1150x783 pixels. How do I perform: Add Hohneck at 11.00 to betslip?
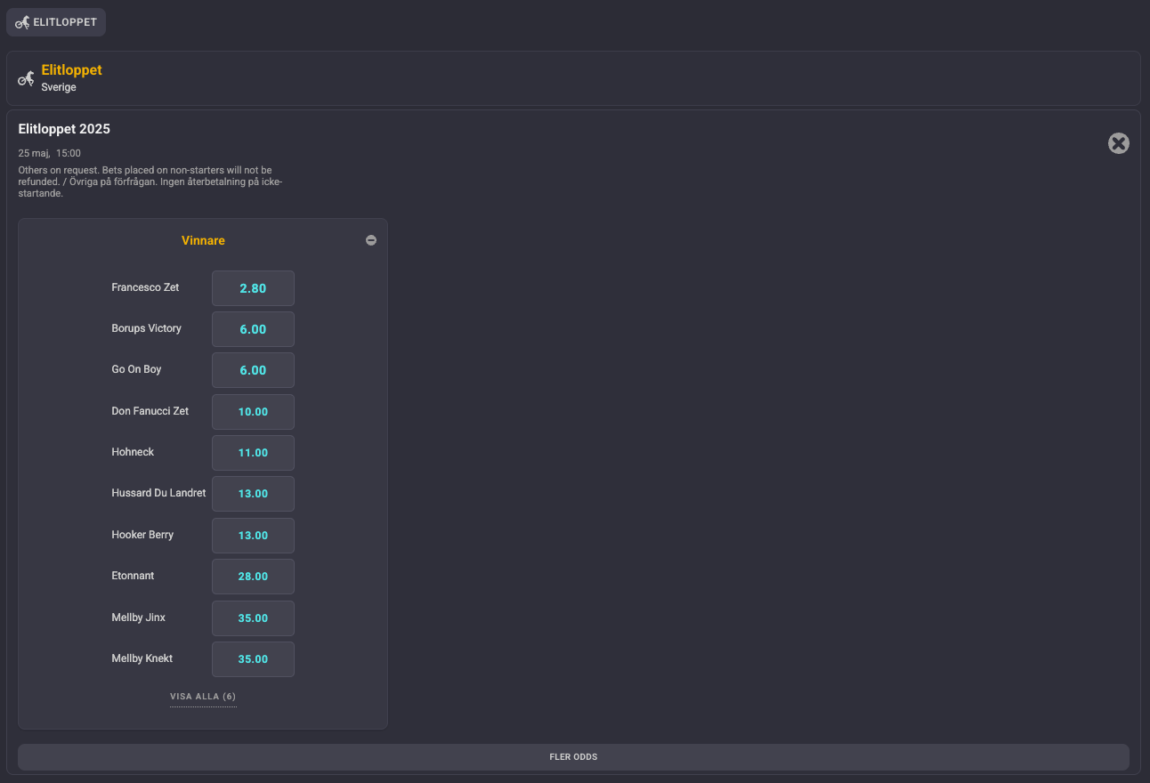(253, 453)
